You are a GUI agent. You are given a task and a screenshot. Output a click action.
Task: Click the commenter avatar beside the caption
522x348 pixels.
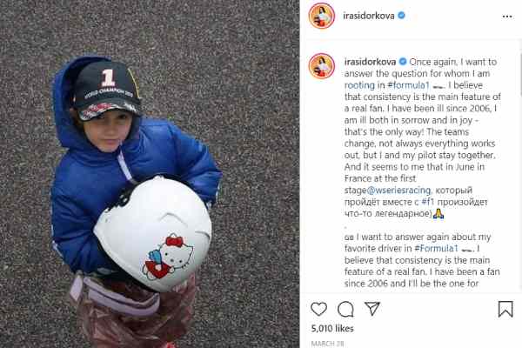(x=322, y=65)
